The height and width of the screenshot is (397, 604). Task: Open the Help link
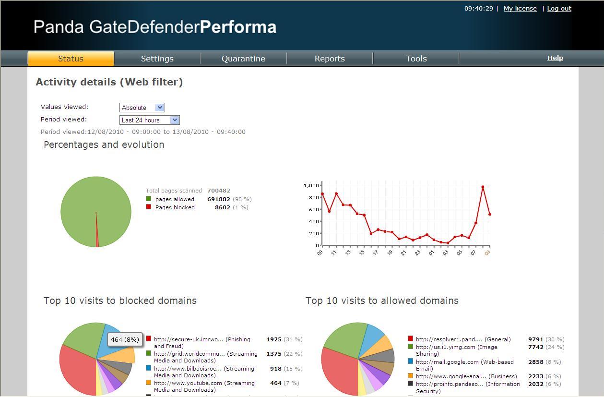click(555, 58)
